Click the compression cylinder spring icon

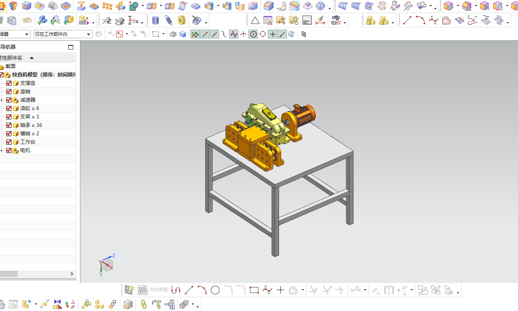pyautogui.click(x=156, y=20)
